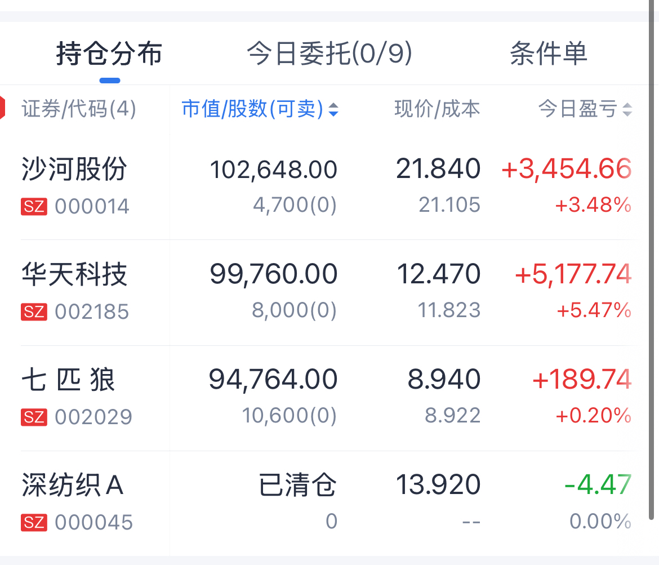Click red hexagon marker at left edge
This screenshot has height=565, width=659.
coord(2,108)
